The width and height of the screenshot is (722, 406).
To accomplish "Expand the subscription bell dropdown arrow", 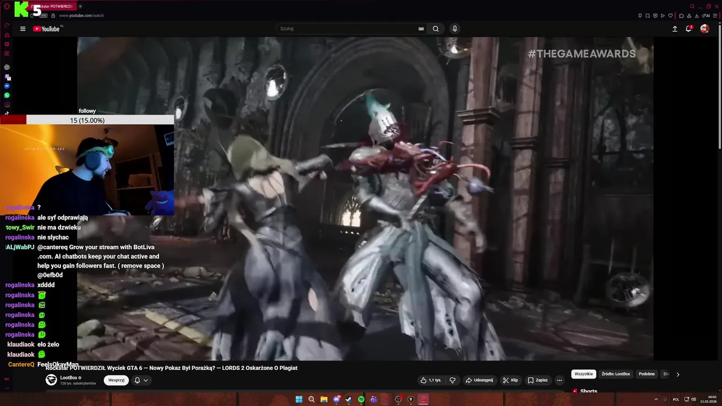I will 146,380.
